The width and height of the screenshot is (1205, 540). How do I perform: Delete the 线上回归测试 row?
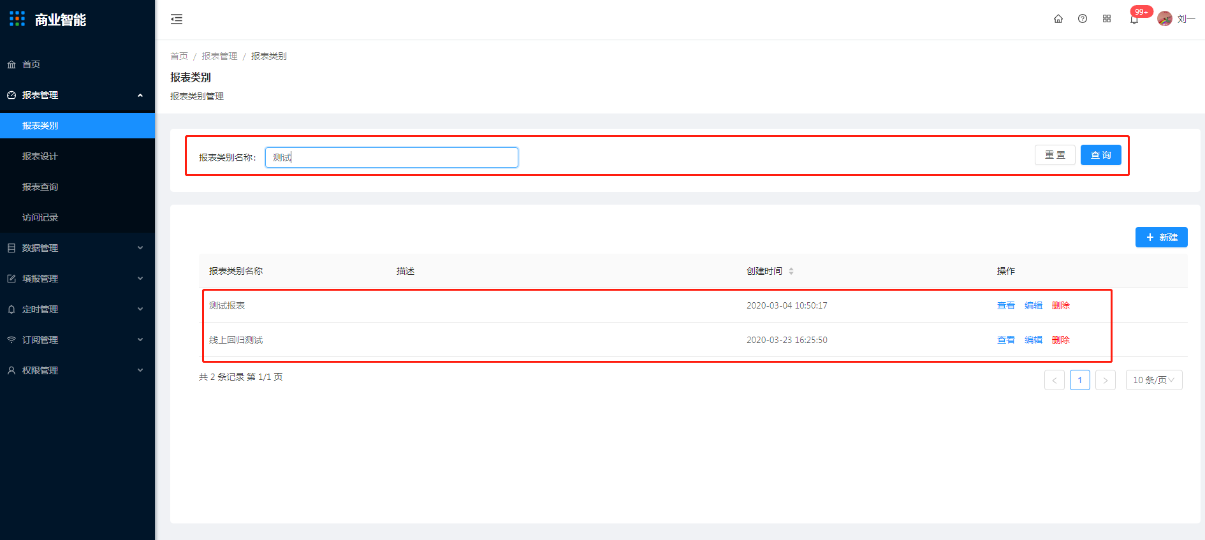point(1061,340)
